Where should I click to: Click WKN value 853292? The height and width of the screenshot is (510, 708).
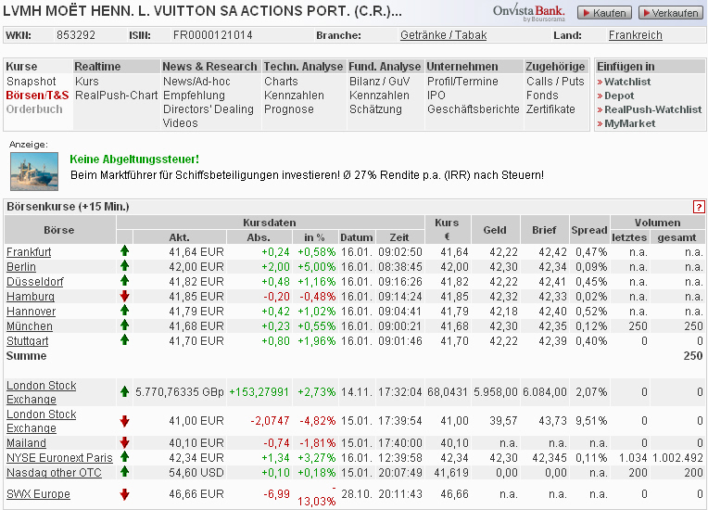click(x=76, y=35)
